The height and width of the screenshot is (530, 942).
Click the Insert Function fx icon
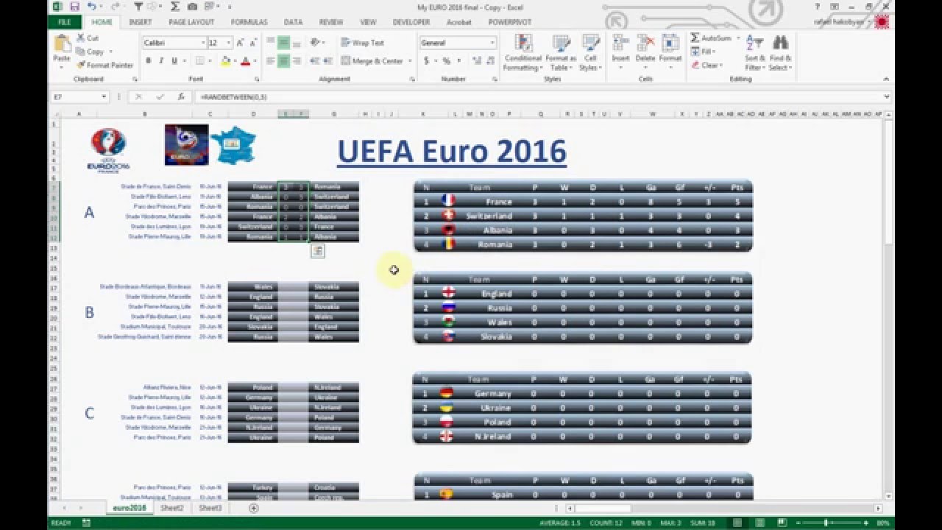(180, 96)
